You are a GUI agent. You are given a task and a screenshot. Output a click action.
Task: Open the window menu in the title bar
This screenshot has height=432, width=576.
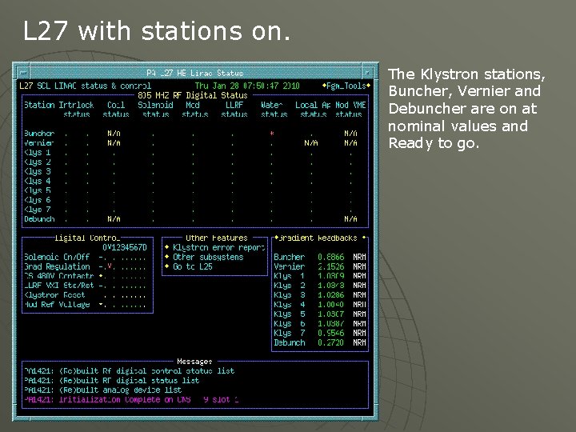point(23,73)
